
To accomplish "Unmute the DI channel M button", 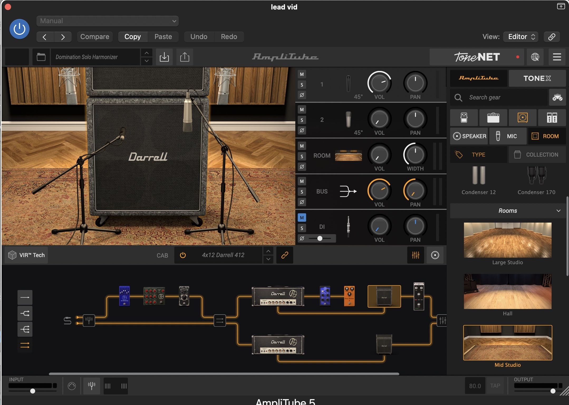I will (x=302, y=218).
